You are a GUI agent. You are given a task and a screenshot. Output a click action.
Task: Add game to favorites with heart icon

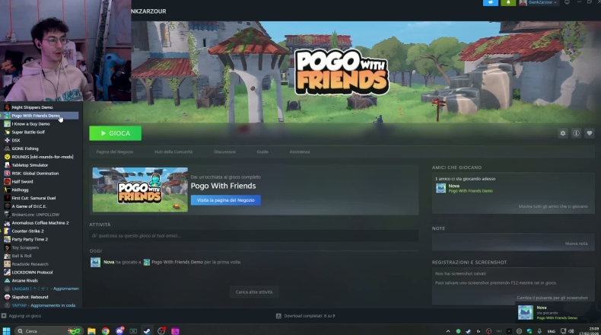(x=589, y=133)
